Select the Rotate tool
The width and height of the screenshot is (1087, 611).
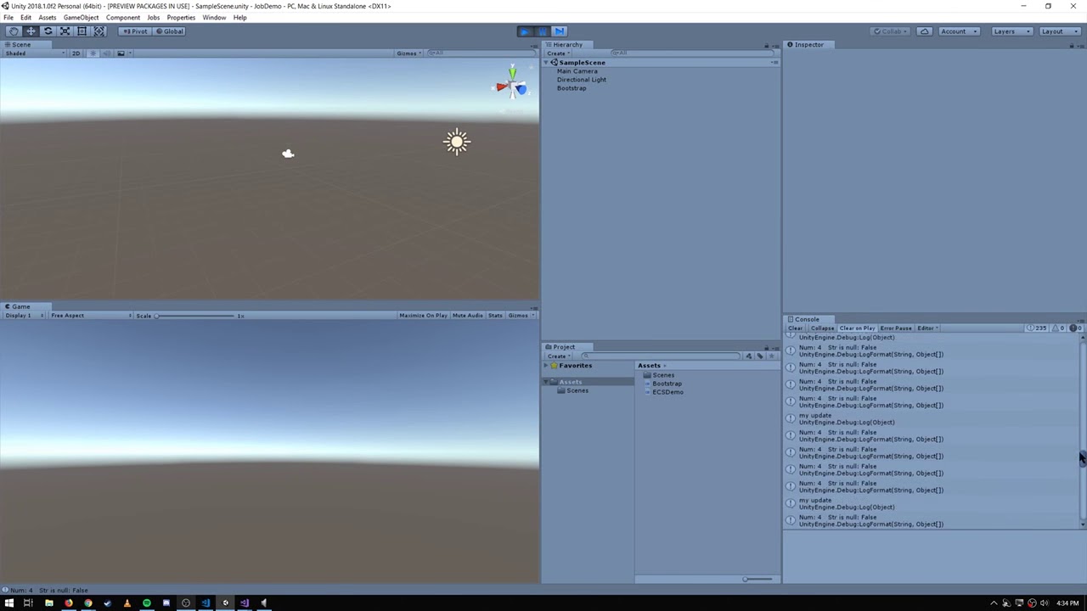tap(48, 31)
